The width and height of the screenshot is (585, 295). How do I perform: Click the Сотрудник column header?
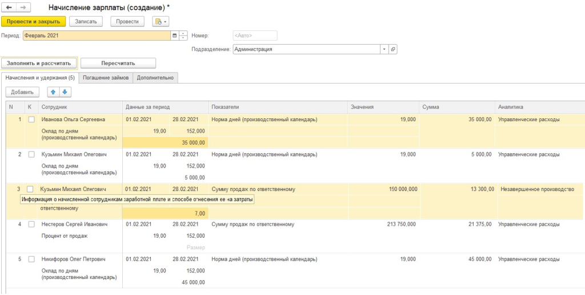tap(81, 107)
